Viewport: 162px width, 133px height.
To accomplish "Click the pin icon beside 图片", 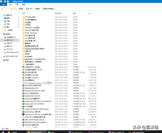I will [x=18, y=27].
